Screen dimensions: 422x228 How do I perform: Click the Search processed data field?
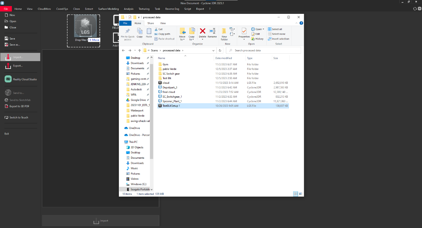click(x=263, y=50)
